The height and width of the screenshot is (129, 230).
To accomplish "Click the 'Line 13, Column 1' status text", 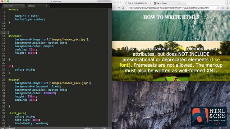I will click(x=8, y=128).
